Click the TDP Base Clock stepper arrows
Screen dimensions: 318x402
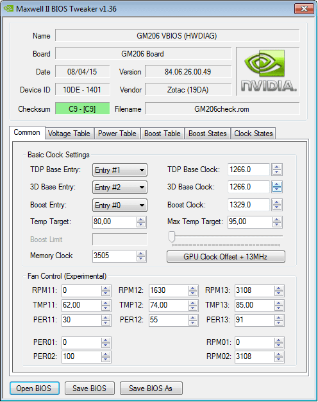click(276, 170)
